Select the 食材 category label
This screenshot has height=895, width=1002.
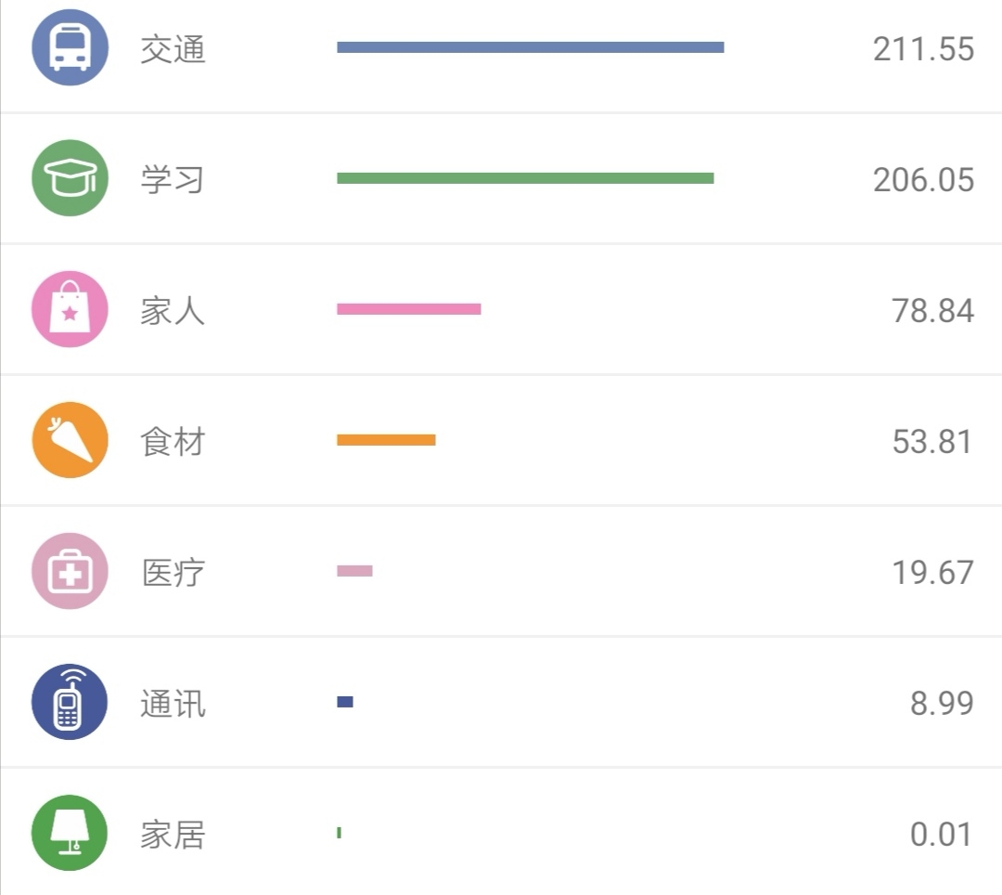pyautogui.click(x=173, y=442)
